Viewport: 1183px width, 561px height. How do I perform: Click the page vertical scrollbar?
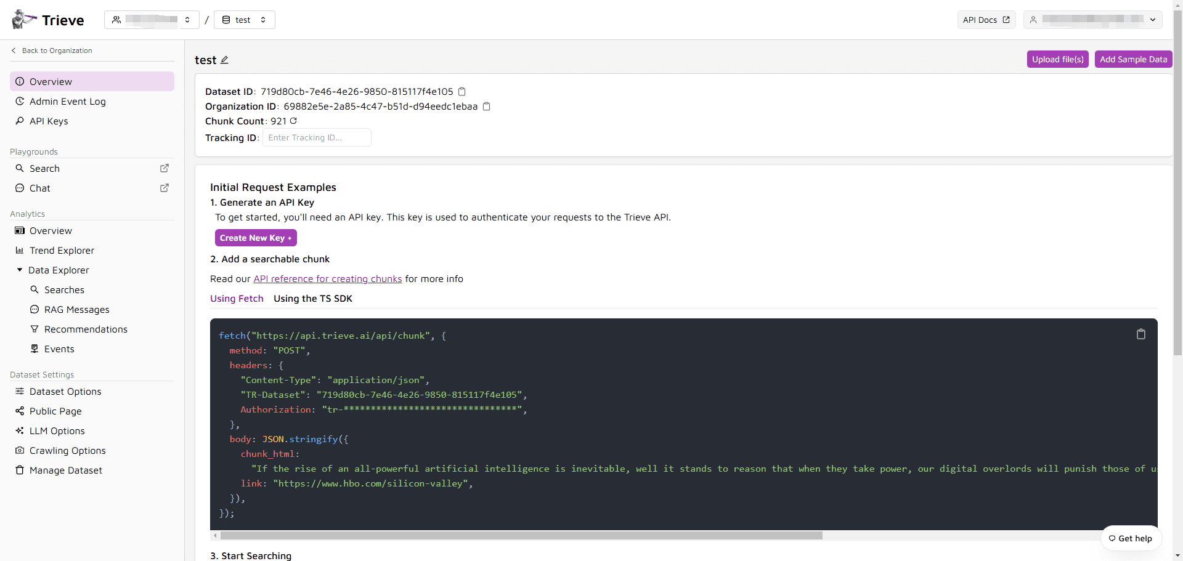click(x=1177, y=183)
